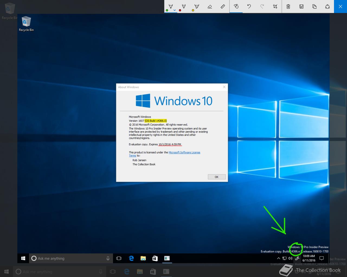Image resolution: width=347 pixels, height=277 pixels.
Task: Launch the dimmed Edge icon on bottom taskbar
Action: 127,272
